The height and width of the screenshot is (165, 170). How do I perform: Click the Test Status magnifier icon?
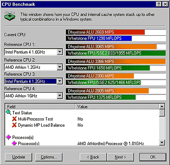(8, 113)
